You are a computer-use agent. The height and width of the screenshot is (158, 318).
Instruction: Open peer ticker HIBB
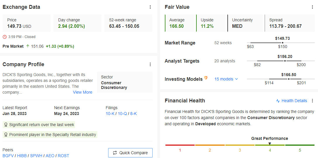coord(22,156)
